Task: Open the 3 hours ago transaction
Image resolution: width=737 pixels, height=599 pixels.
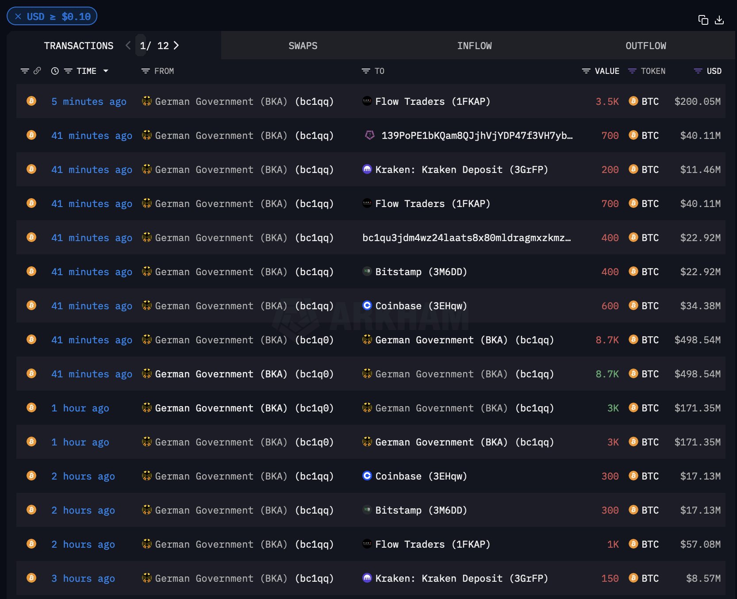Action: [x=83, y=578]
